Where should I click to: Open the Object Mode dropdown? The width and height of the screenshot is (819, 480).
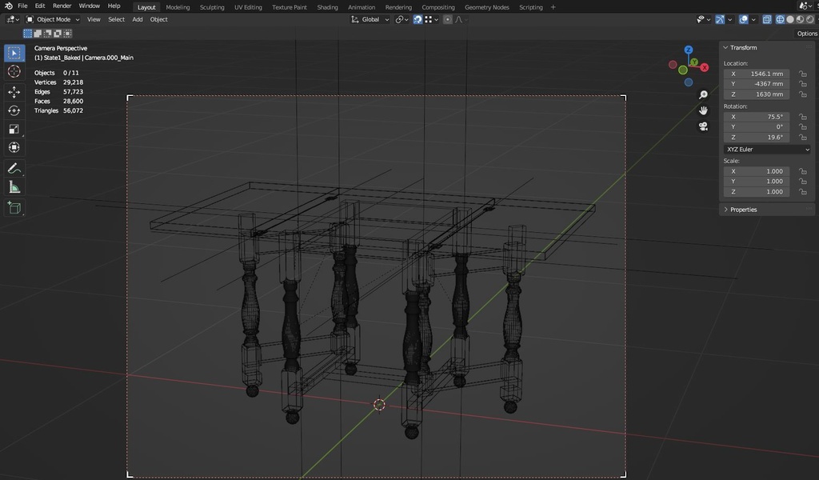tap(54, 19)
